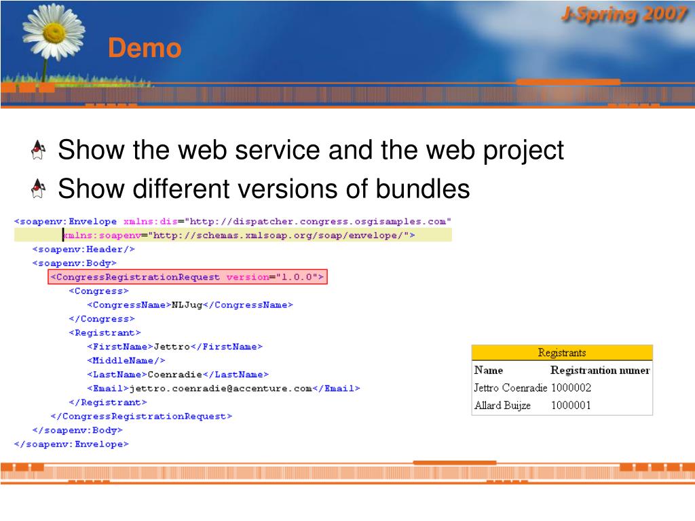
Task: Click the closing '</soapenv:Envelope>' tag
Action: point(71,444)
